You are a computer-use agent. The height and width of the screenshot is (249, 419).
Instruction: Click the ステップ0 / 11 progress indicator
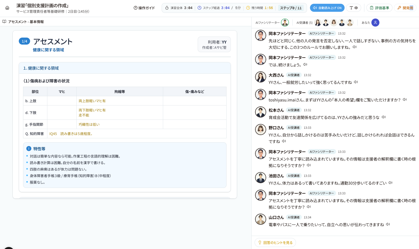pyautogui.click(x=291, y=8)
